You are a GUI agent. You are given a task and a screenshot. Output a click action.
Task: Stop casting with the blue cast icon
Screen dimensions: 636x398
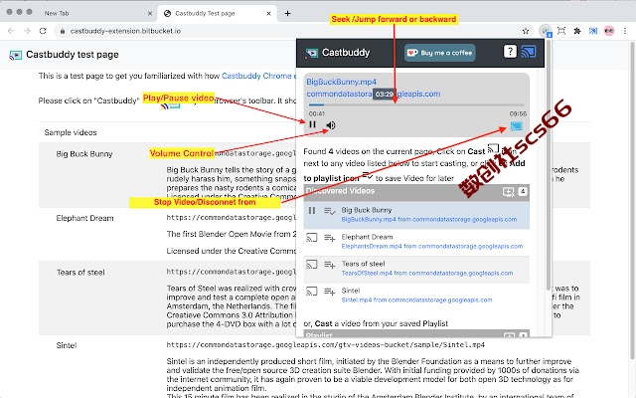517,126
